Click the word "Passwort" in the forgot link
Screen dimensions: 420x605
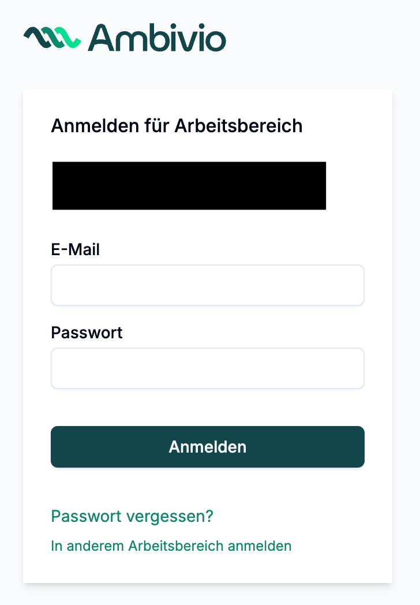coord(87,516)
